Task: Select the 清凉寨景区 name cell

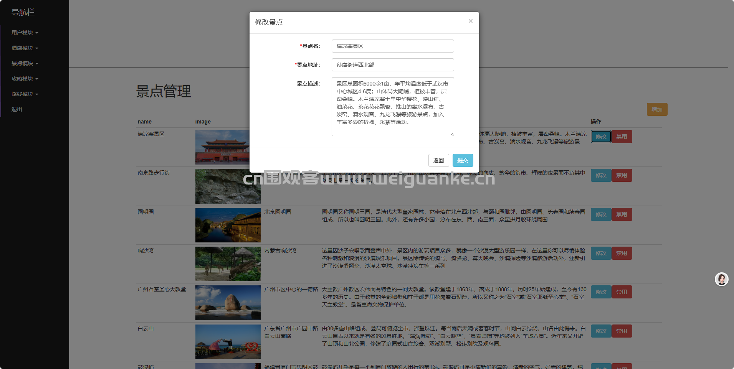Action: tap(151, 134)
